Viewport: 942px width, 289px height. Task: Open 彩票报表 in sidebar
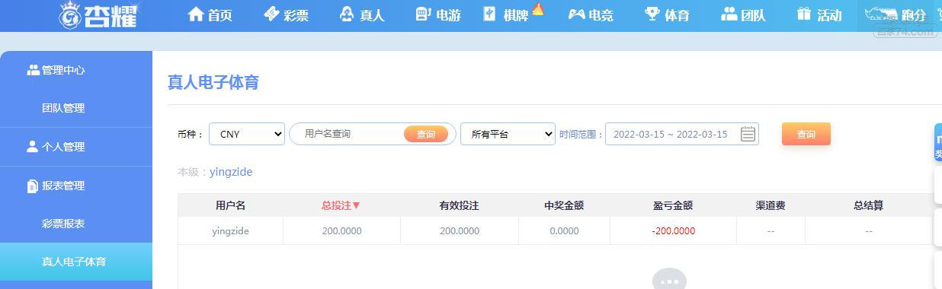(x=63, y=224)
